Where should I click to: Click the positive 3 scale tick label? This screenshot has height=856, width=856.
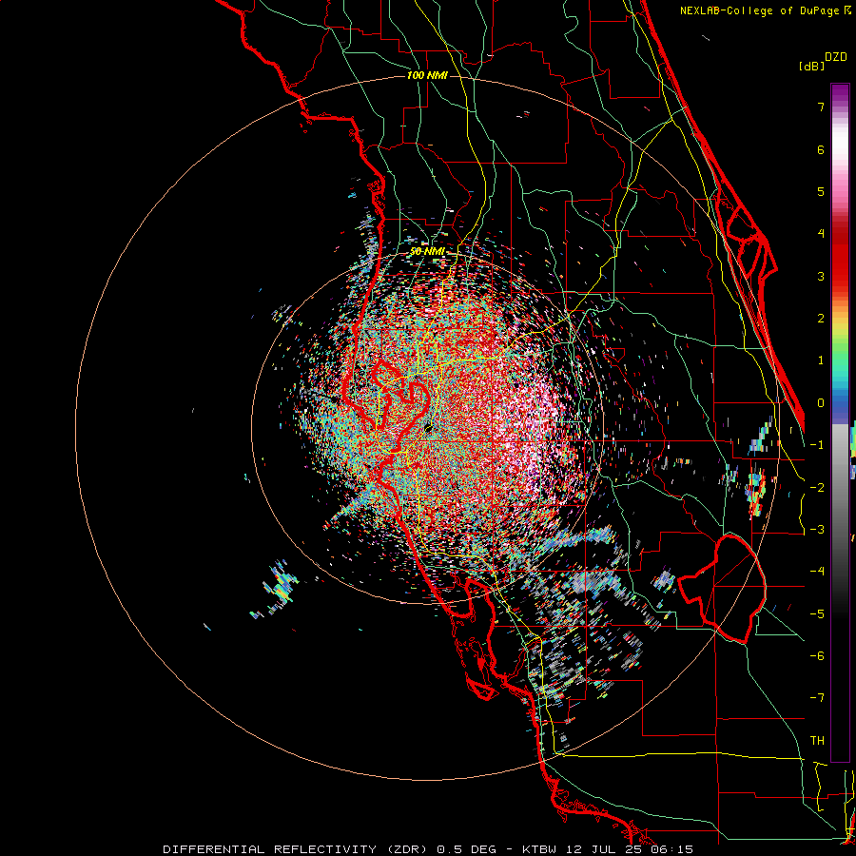[x=821, y=276]
